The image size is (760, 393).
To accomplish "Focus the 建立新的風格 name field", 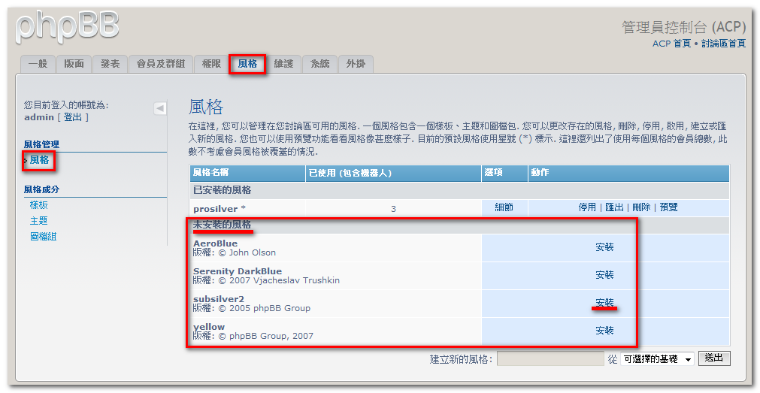I will click(x=550, y=359).
